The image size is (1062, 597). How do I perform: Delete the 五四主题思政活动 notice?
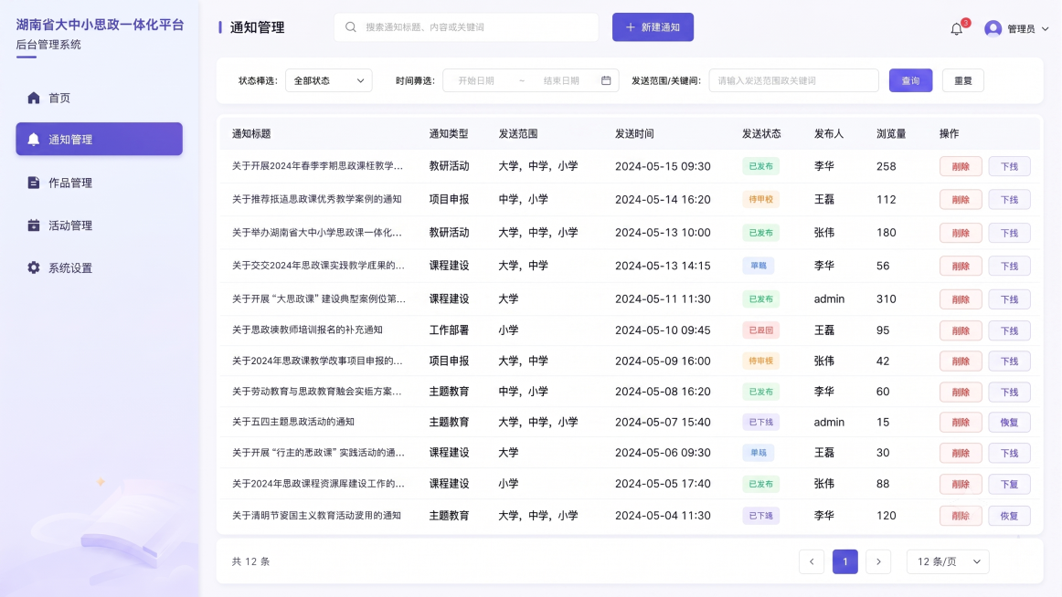coord(961,422)
